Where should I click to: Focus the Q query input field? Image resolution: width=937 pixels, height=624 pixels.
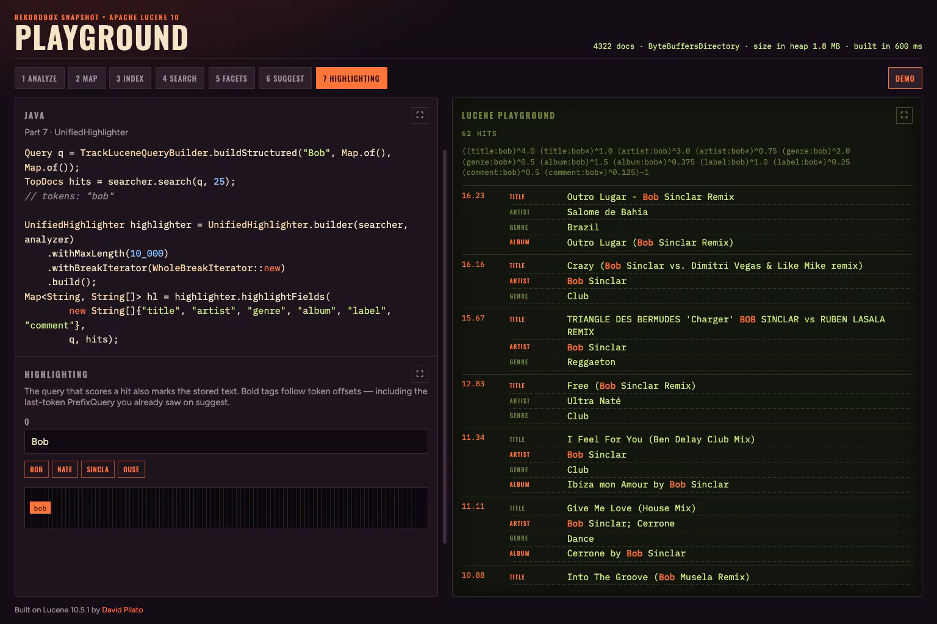click(226, 442)
